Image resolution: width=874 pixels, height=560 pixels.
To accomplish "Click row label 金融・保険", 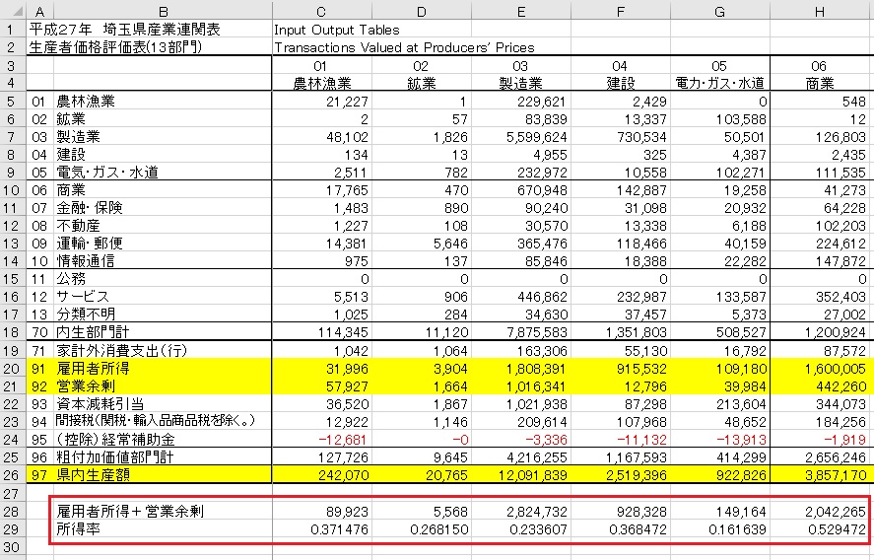I will click(x=90, y=207).
